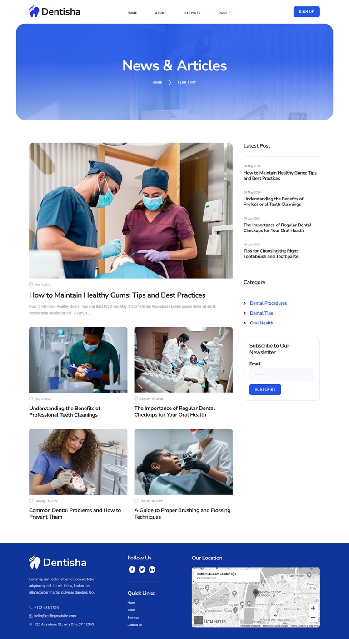Click the phone icon next to +123-456-7890
This screenshot has height=639, width=349.
click(x=31, y=608)
